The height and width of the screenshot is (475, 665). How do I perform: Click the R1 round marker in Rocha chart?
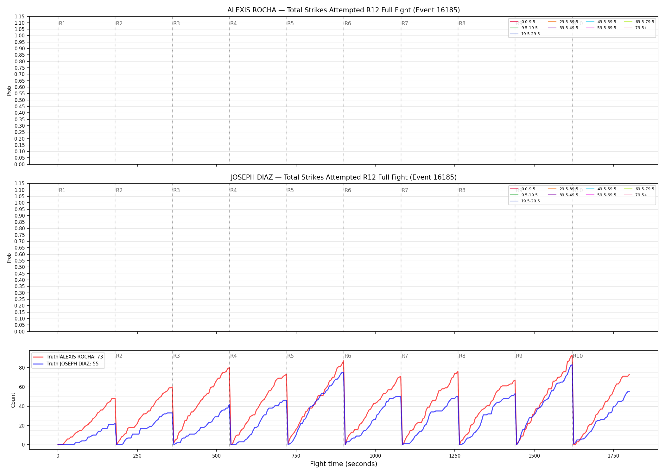click(x=62, y=23)
